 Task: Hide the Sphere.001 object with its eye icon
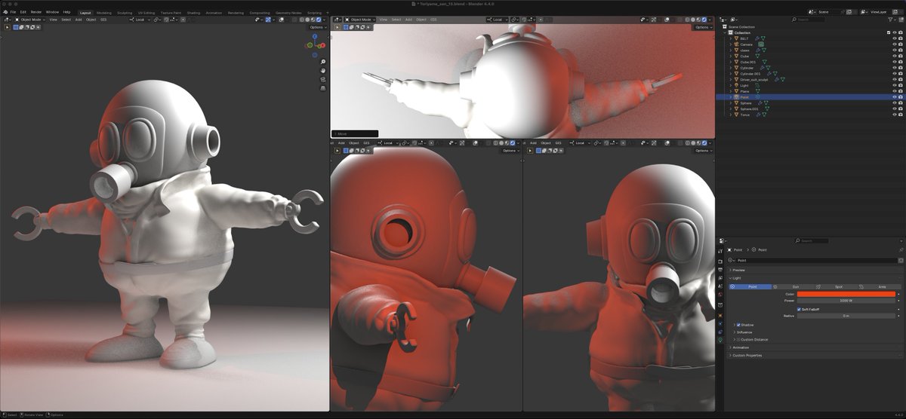(895, 109)
